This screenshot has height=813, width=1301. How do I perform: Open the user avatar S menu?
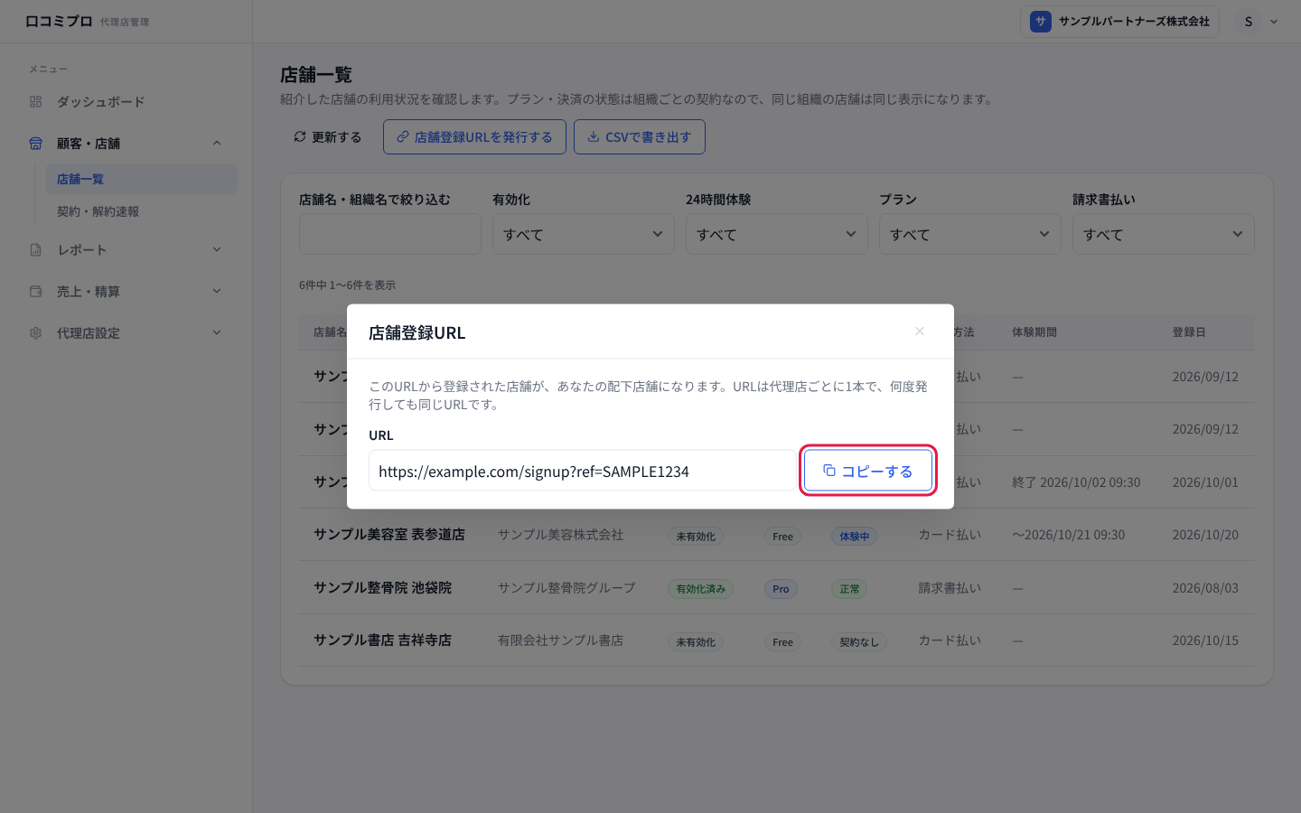pos(1259,22)
